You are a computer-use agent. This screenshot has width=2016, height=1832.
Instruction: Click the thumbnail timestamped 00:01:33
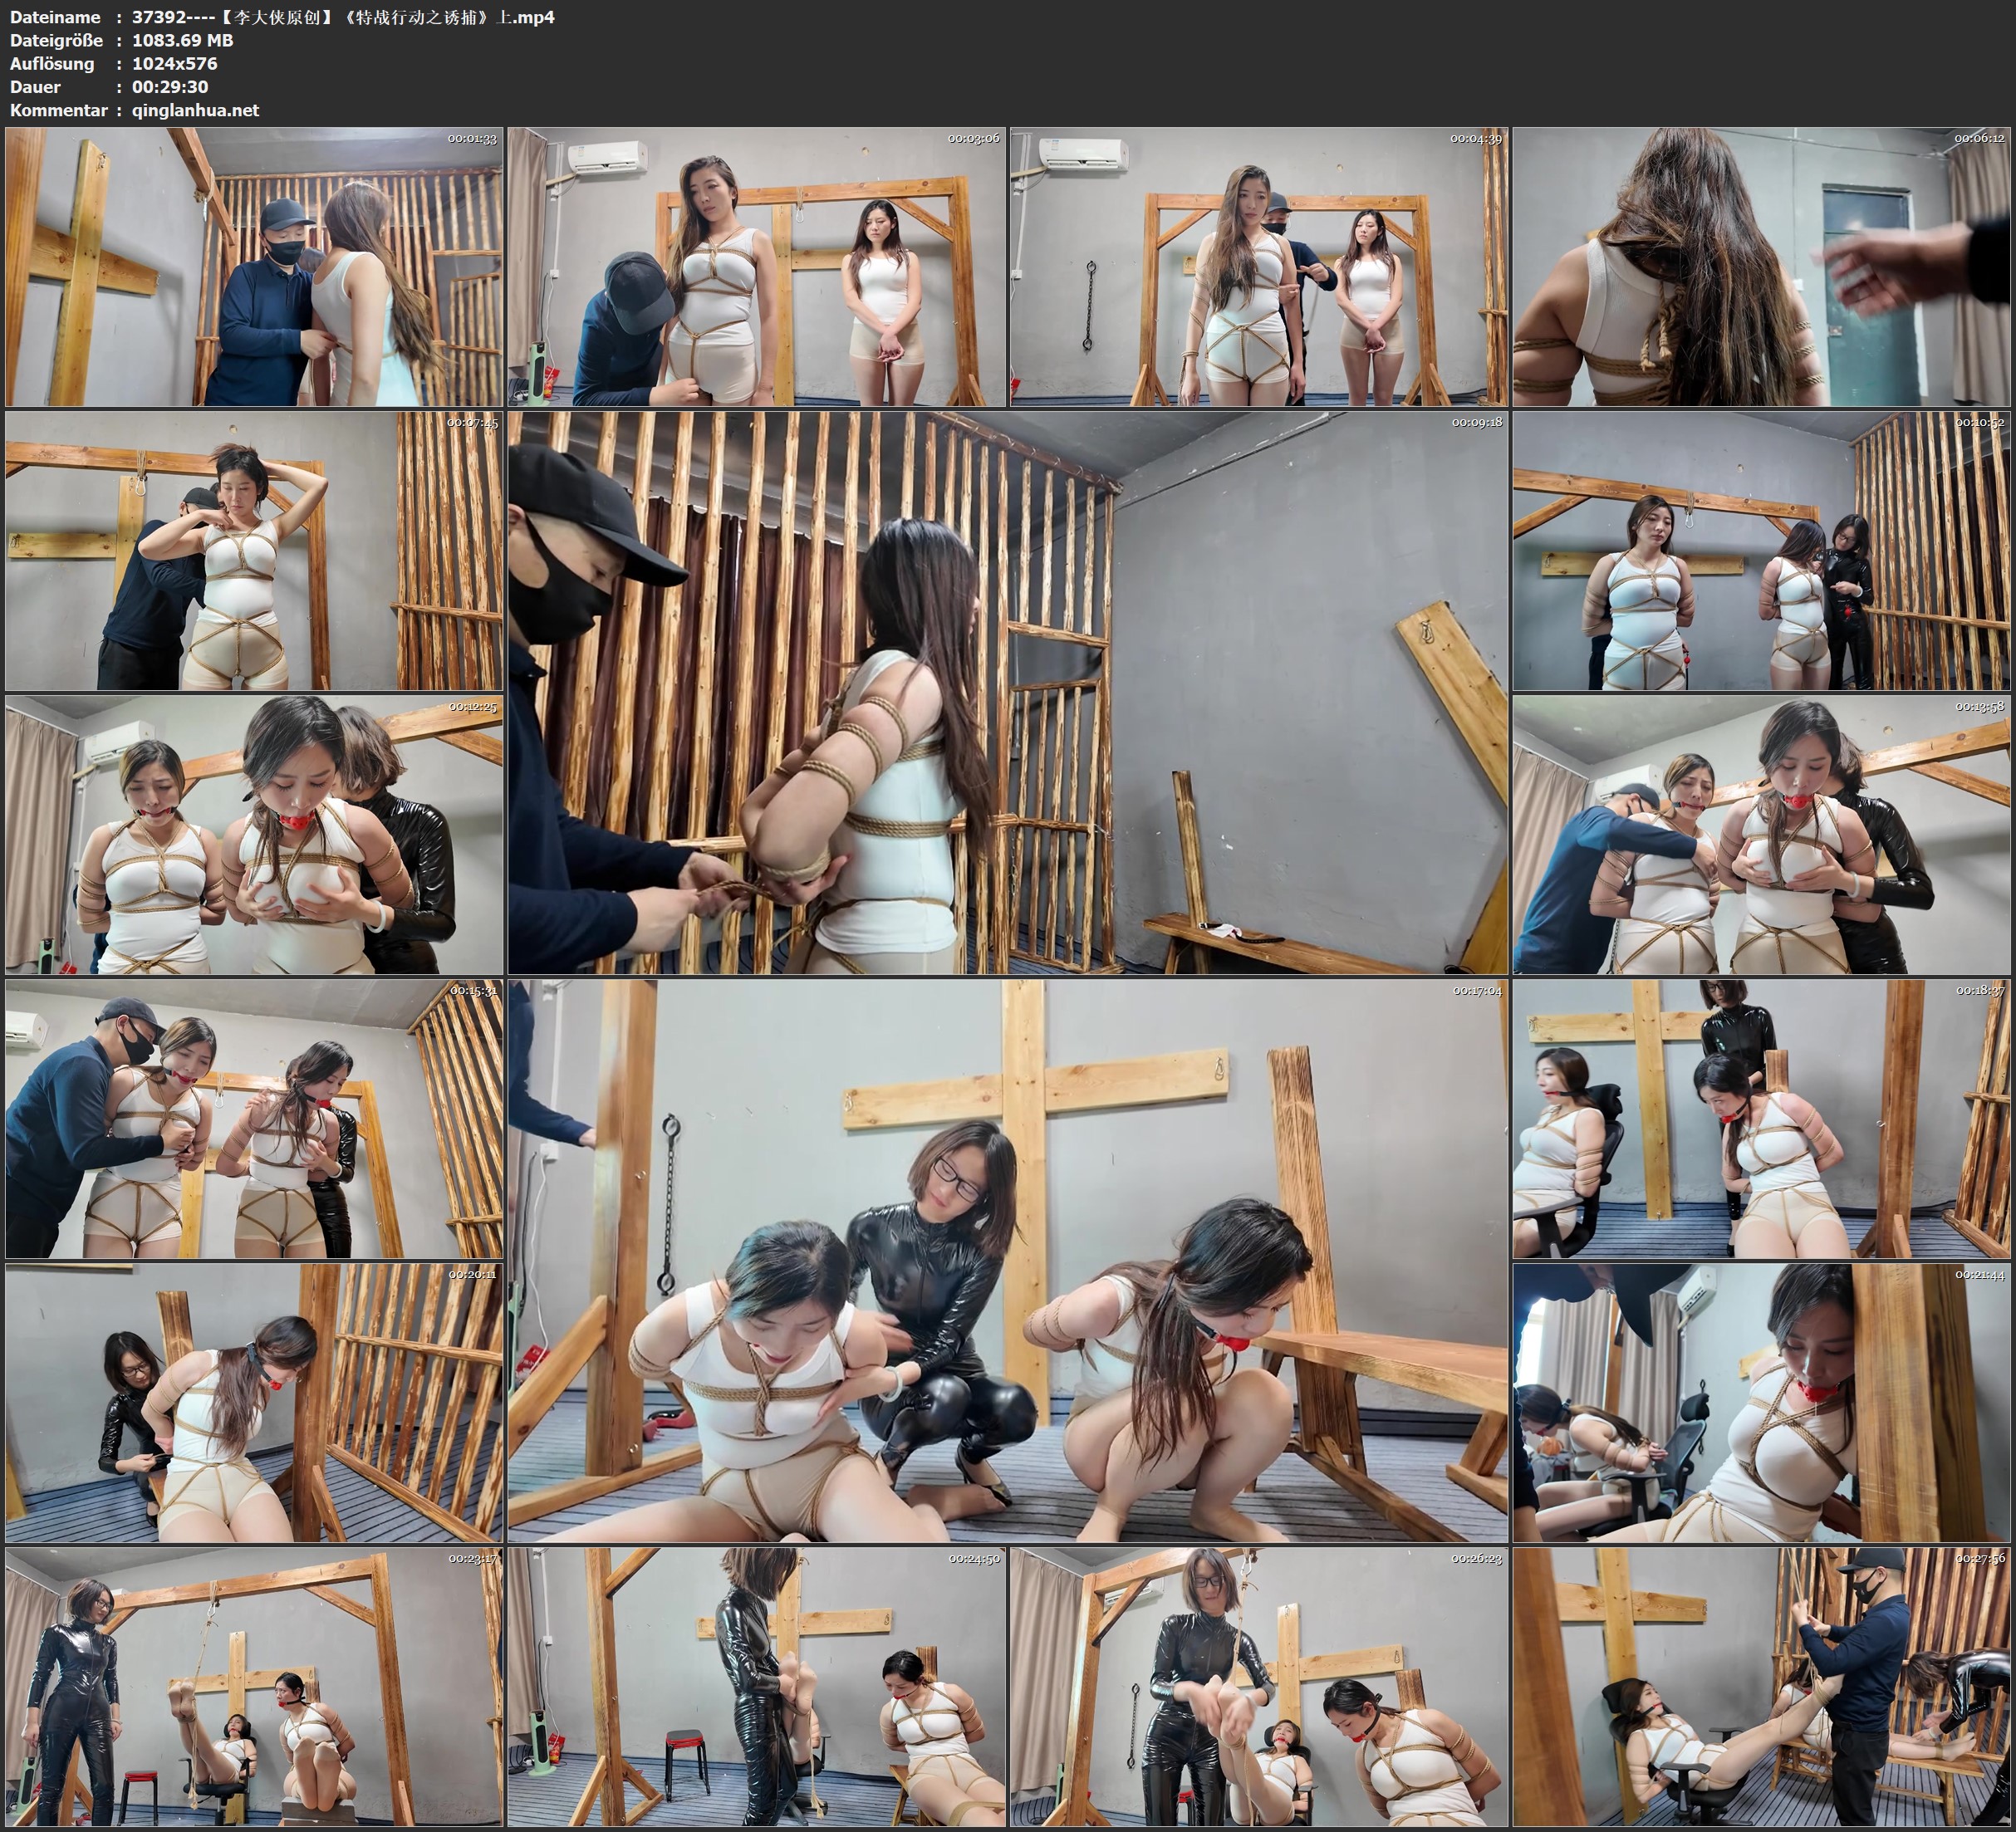point(254,267)
